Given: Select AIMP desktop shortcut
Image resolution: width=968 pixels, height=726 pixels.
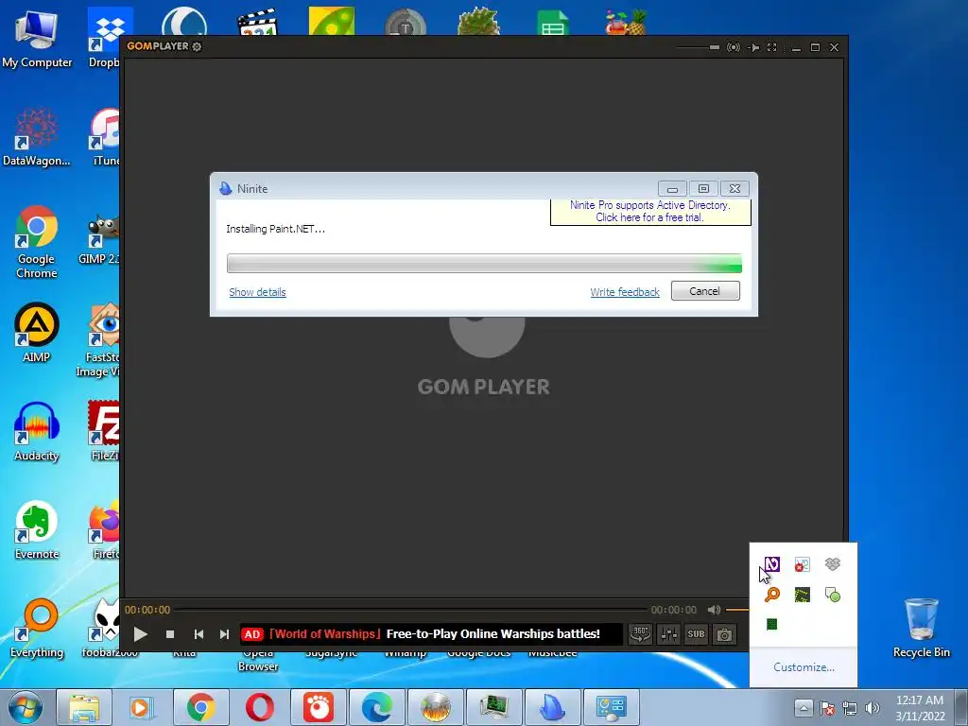Looking at the screenshot, I should point(37,334).
